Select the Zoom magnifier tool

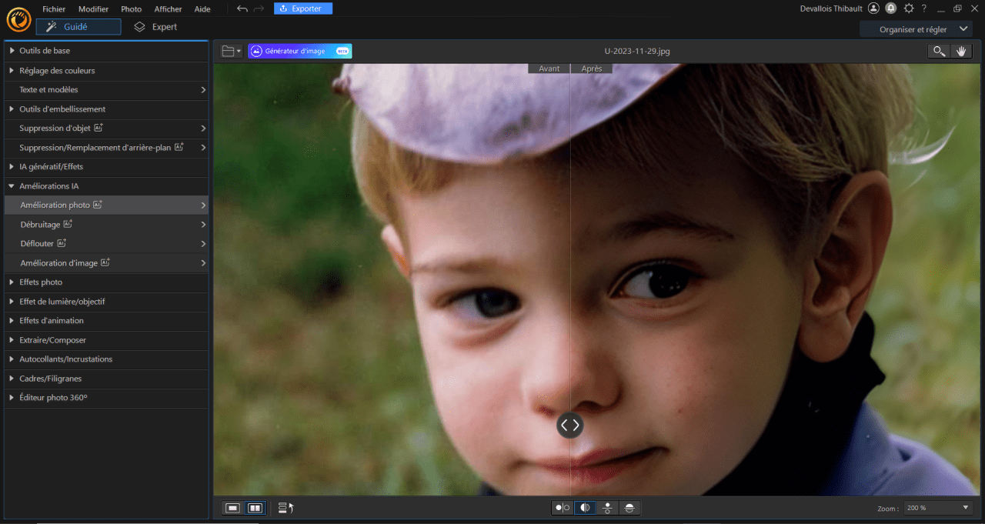pyautogui.click(x=938, y=51)
